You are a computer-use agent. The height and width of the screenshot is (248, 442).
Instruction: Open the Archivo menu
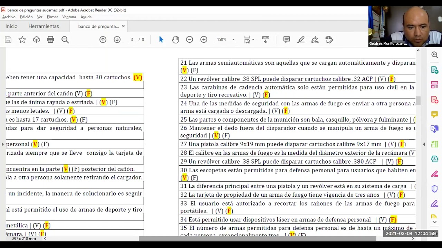click(9, 17)
